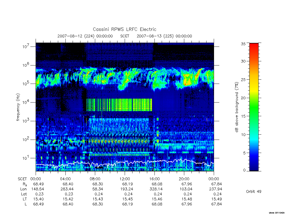Click the frequency (Hz) axis label
285x214 pixels.
18,107
